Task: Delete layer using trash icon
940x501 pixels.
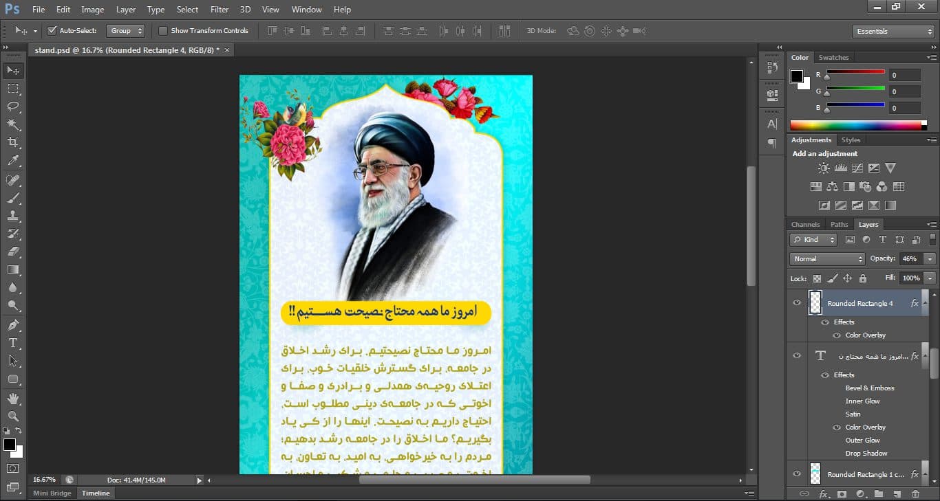Action: [915, 493]
